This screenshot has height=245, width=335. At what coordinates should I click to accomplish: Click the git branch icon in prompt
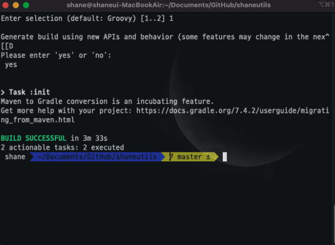tap(171, 157)
